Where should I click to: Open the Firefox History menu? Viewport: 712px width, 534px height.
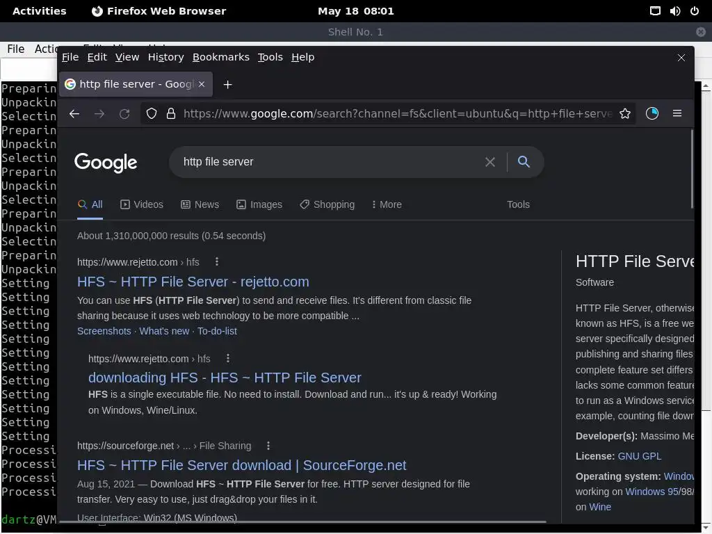coord(165,57)
